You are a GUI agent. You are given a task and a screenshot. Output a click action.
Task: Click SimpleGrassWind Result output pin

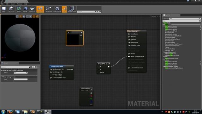[x=72, y=69]
